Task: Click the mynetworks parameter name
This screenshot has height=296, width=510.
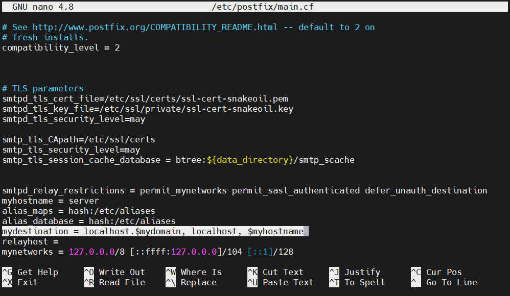Action: [27, 252]
